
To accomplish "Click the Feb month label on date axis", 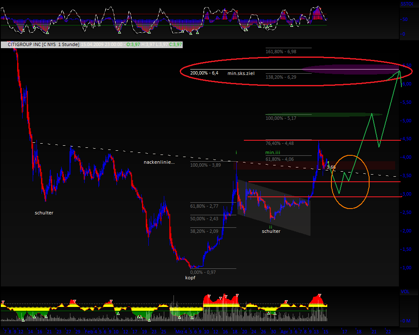I will click(x=89, y=332).
